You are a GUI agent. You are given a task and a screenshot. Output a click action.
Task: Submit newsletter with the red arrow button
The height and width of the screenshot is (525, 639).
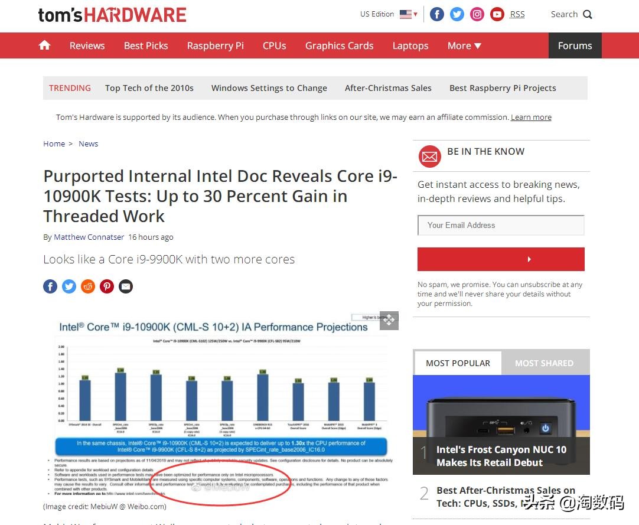[501, 259]
